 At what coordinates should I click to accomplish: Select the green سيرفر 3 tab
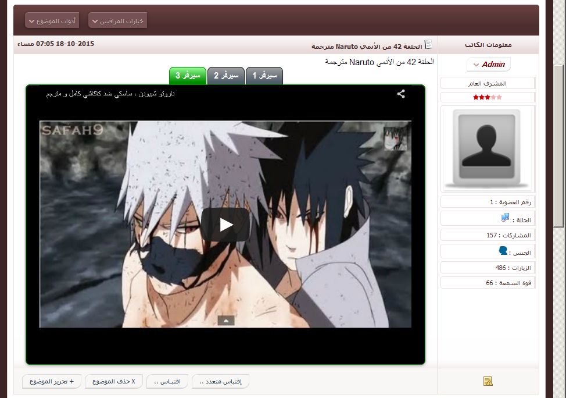click(x=188, y=76)
